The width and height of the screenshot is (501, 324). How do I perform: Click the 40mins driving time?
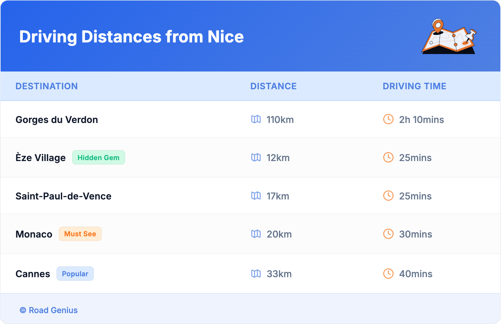coord(416,274)
